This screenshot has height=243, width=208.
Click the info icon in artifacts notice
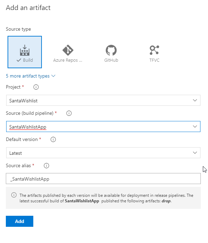click(14, 195)
